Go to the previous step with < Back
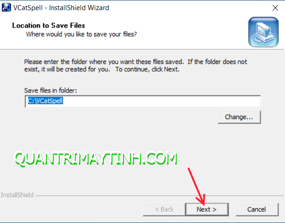285x223 pixels. [x=164, y=209]
